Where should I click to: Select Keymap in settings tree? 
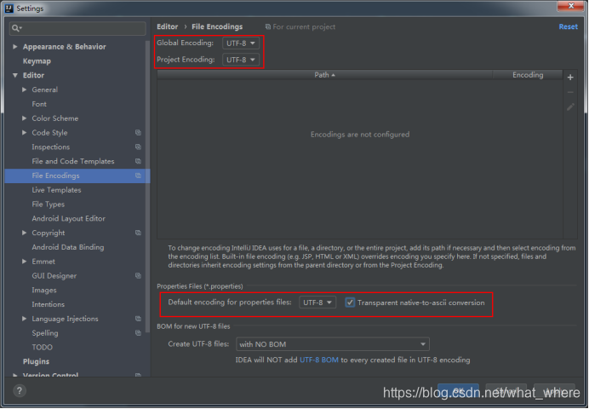[37, 60]
